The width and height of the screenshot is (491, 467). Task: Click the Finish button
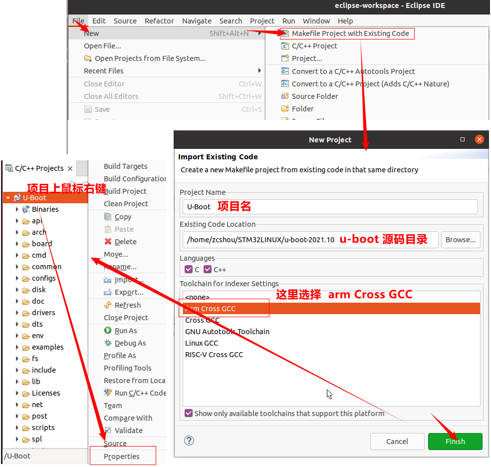tap(455, 442)
